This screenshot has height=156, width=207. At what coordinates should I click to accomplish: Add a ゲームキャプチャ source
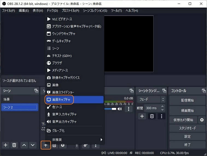click(x=75, y=41)
